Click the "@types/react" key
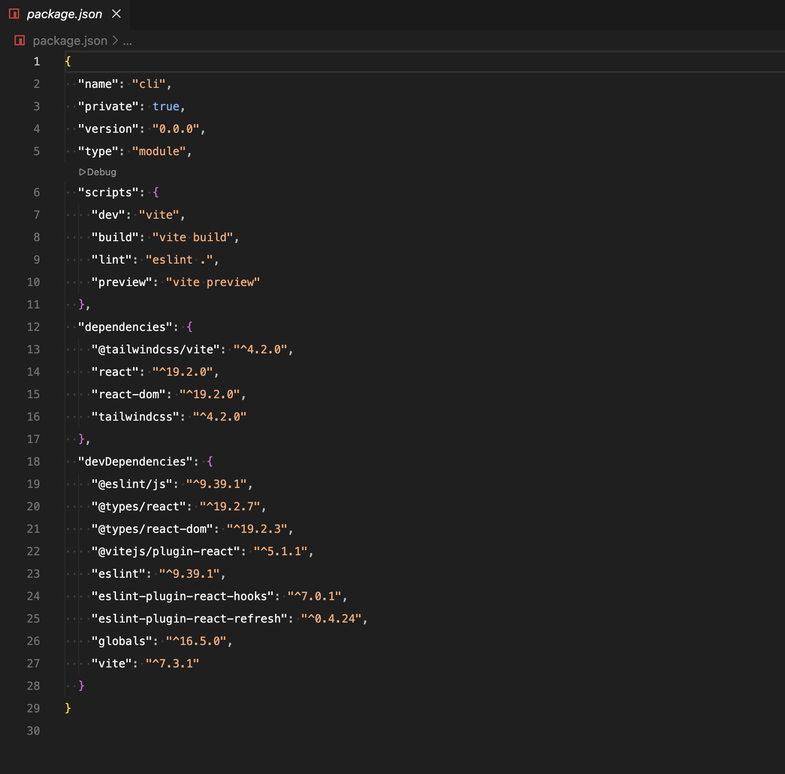Image resolution: width=785 pixels, height=774 pixels. coord(139,506)
